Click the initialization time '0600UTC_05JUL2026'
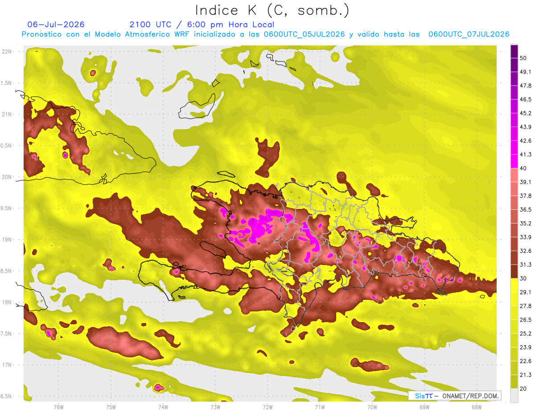Image resolution: width=535 pixels, height=413 pixels. (x=305, y=34)
